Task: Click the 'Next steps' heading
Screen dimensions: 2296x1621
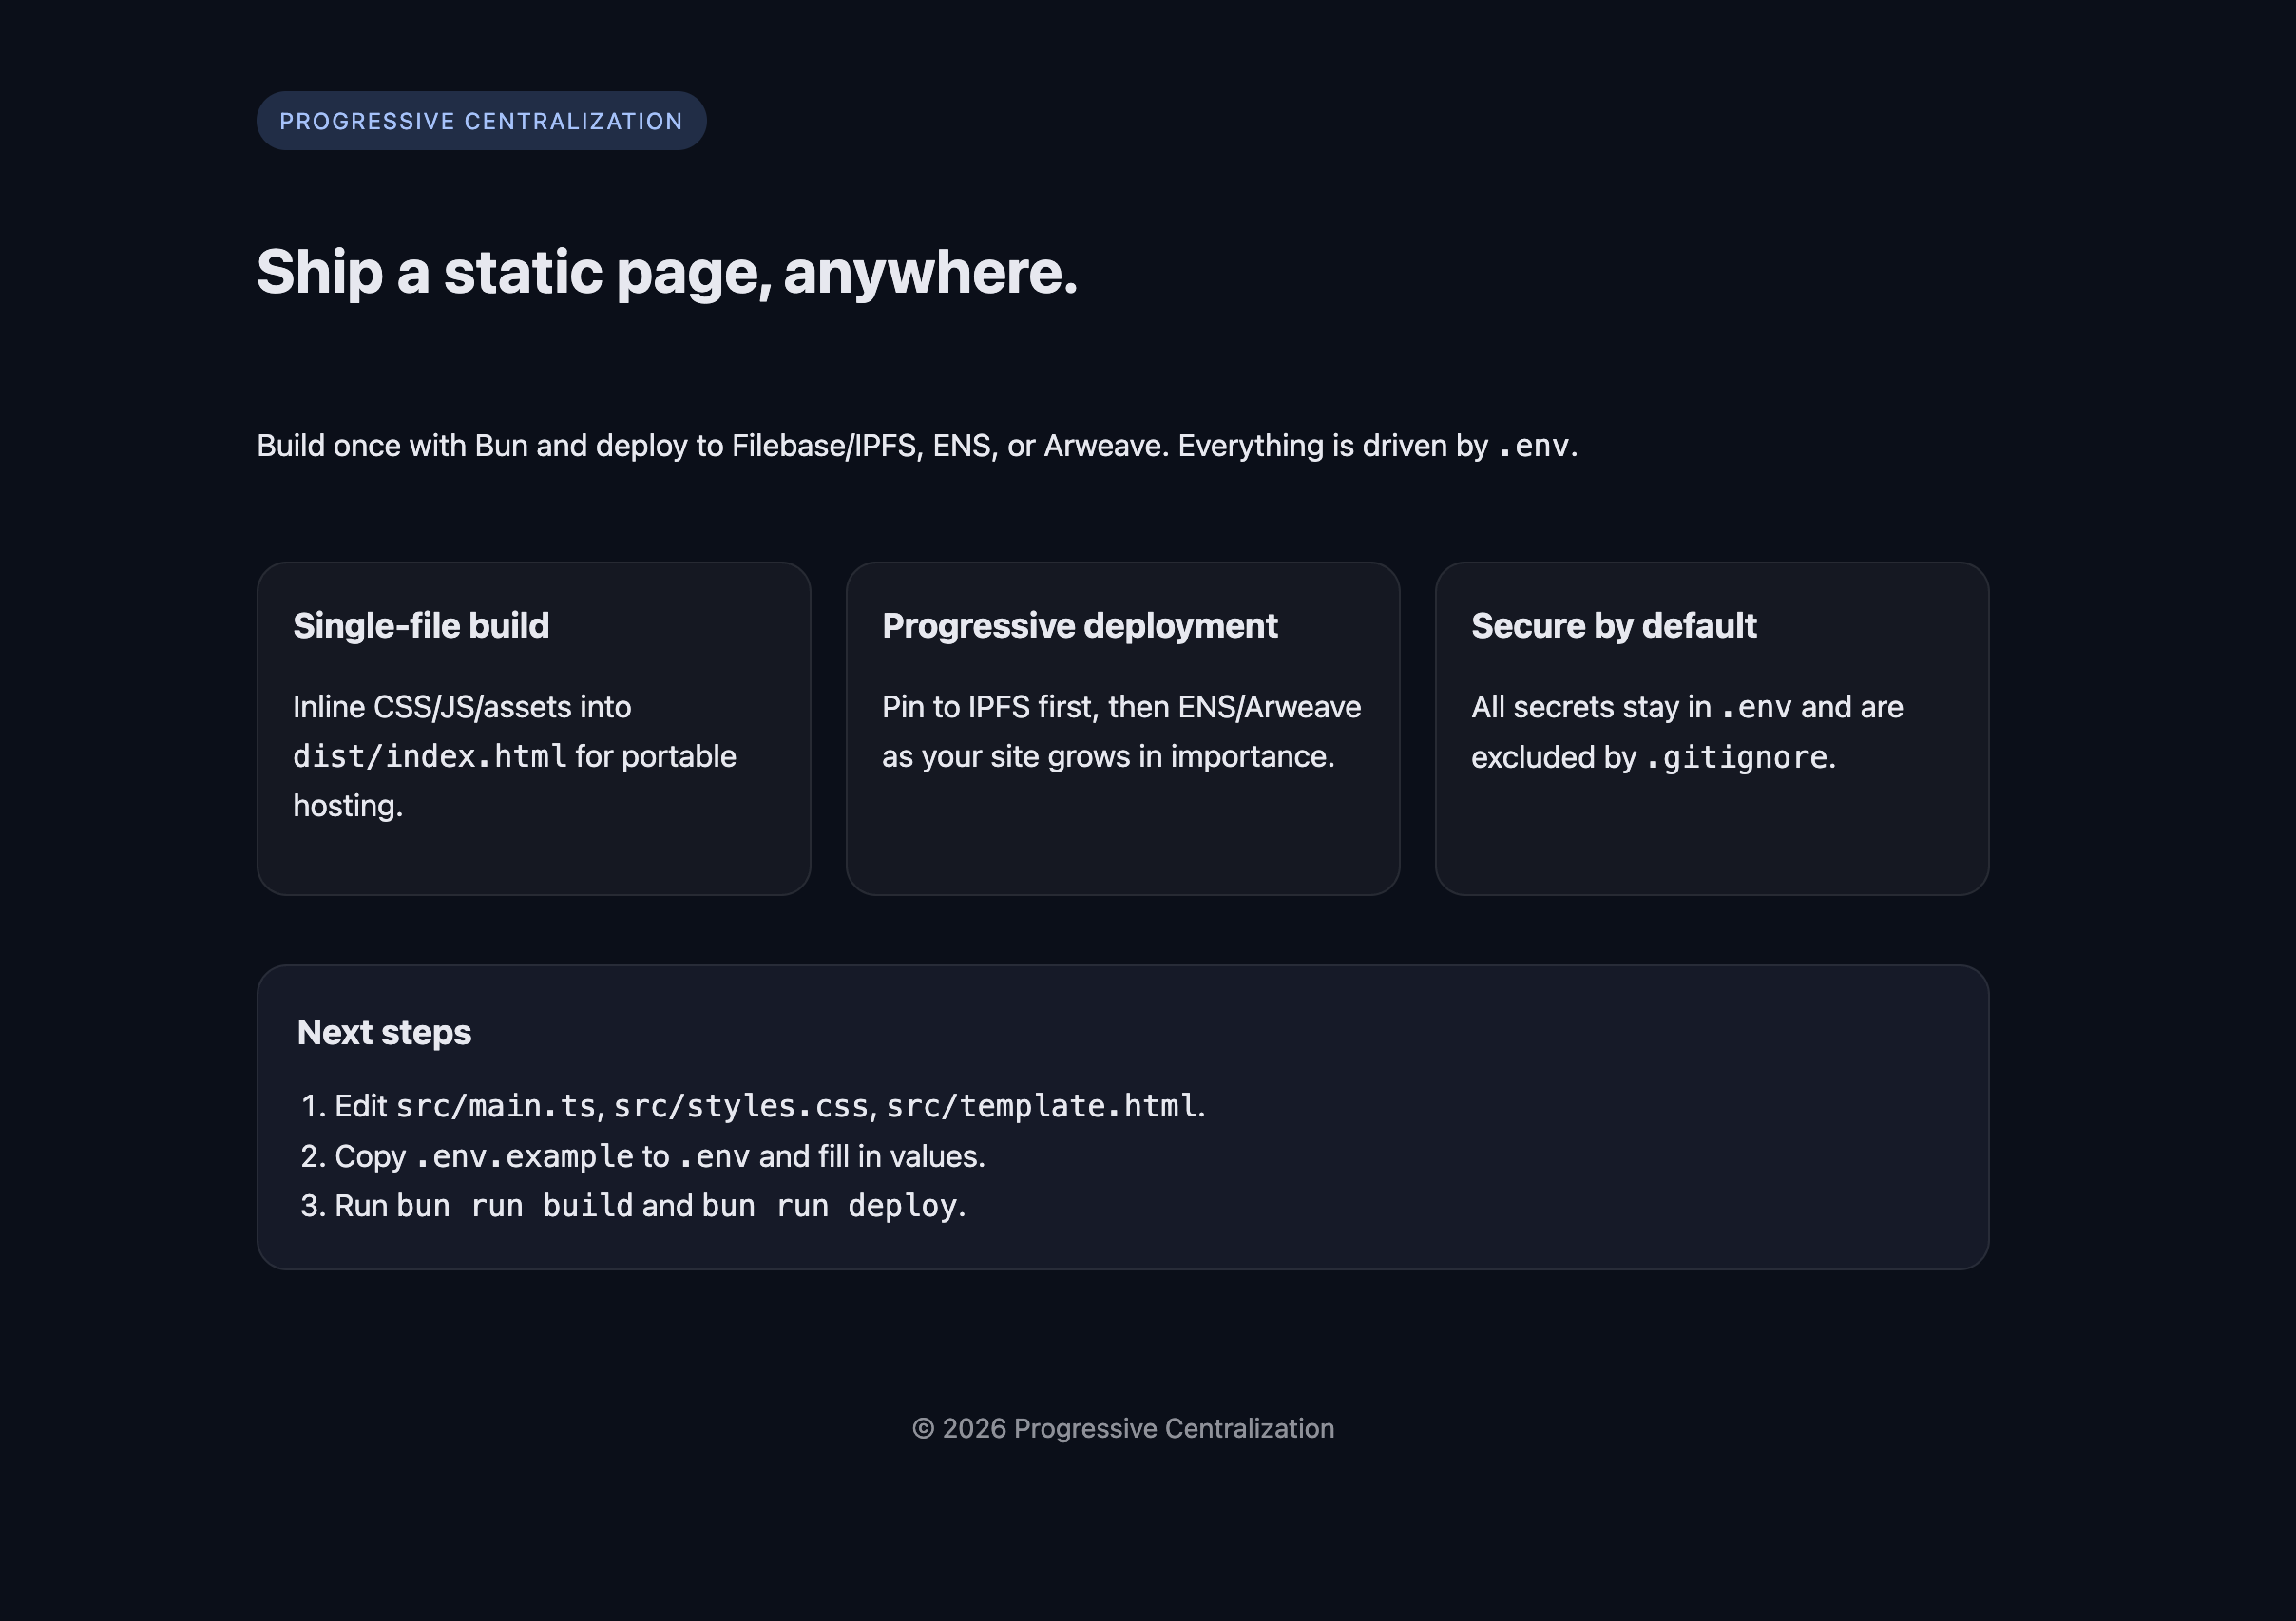Action: click(x=384, y=1033)
